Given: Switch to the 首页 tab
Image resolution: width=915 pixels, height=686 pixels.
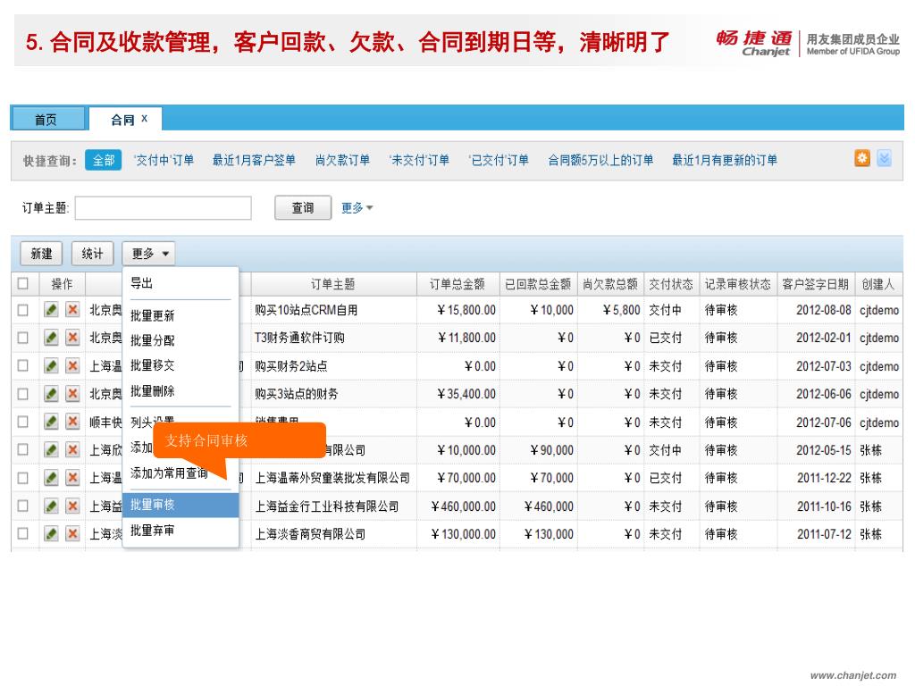Looking at the screenshot, I should pyautogui.click(x=46, y=119).
